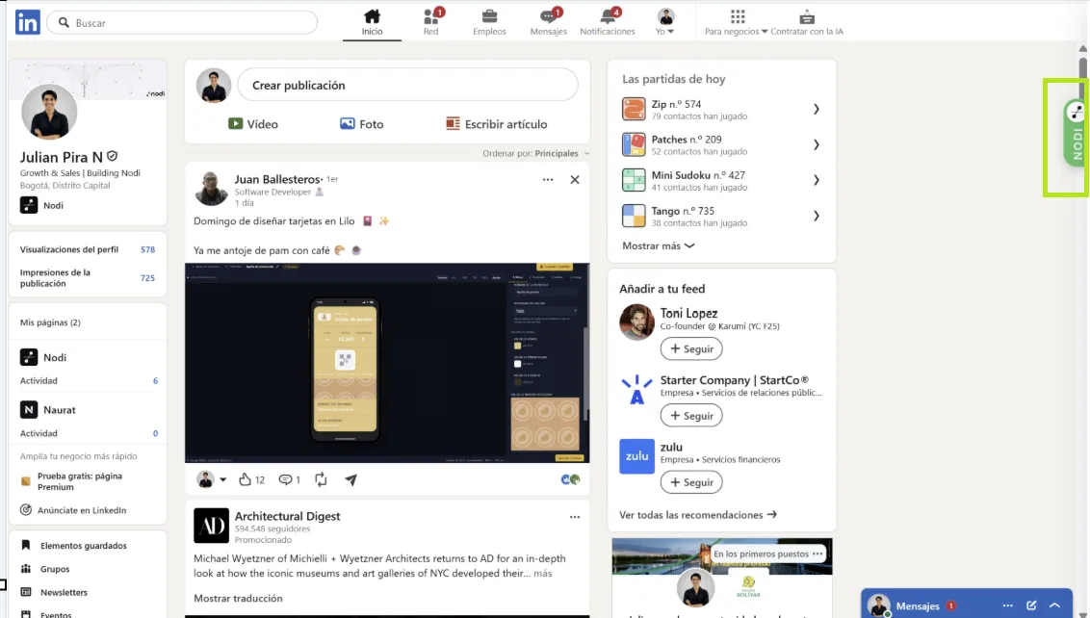This screenshot has width=1090, height=618.
Task: Click the chevron next to Mini Sudoku
Action: pyautogui.click(x=817, y=180)
